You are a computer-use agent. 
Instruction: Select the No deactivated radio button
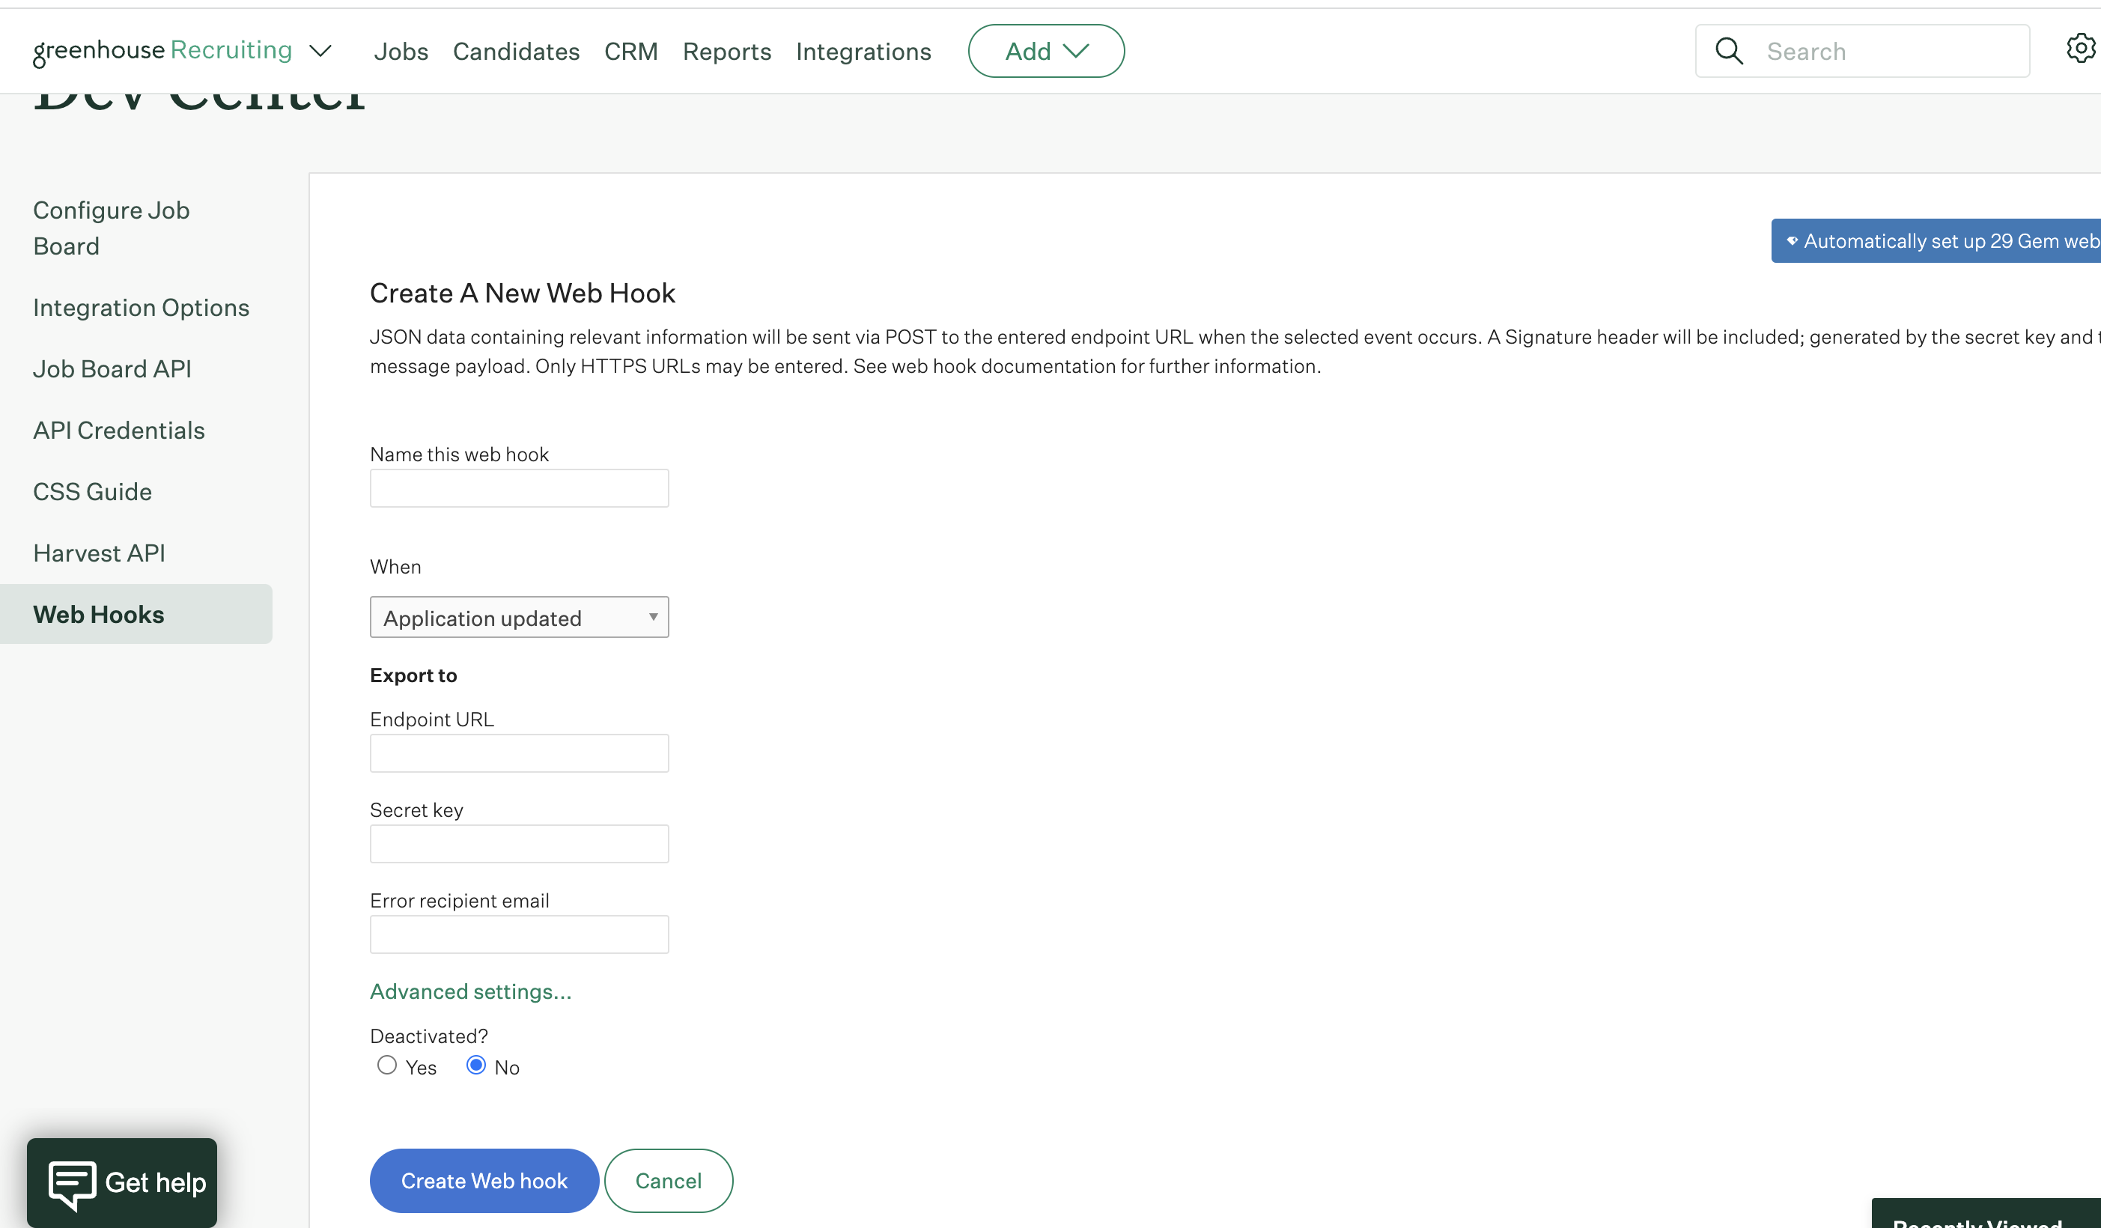476,1065
